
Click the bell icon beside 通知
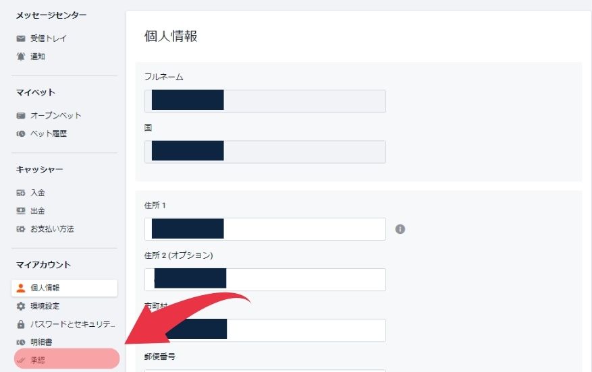click(21, 57)
